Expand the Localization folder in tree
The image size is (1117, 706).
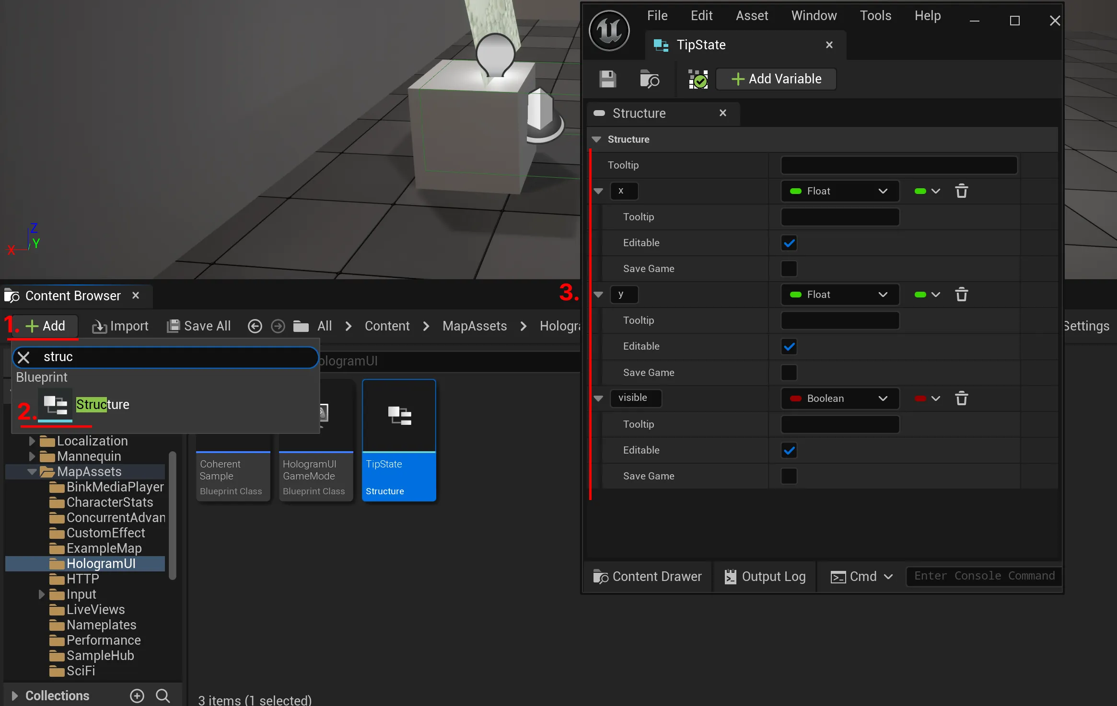[x=32, y=441]
